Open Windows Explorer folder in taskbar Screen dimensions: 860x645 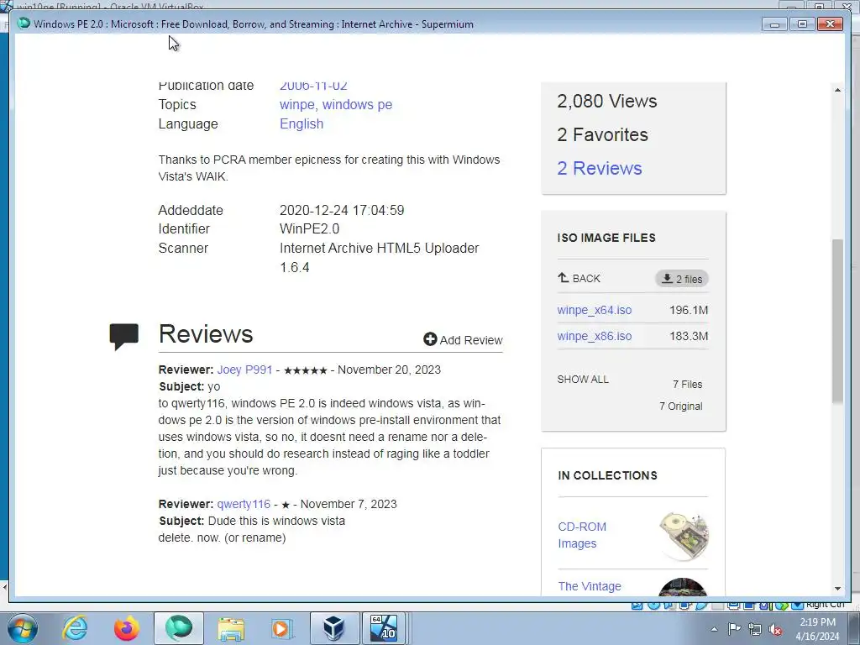[x=231, y=628]
